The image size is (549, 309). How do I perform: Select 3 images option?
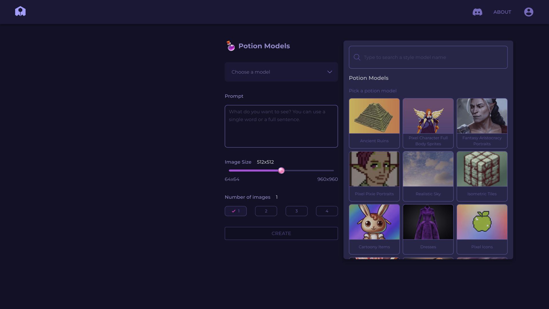[x=296, y=211]
